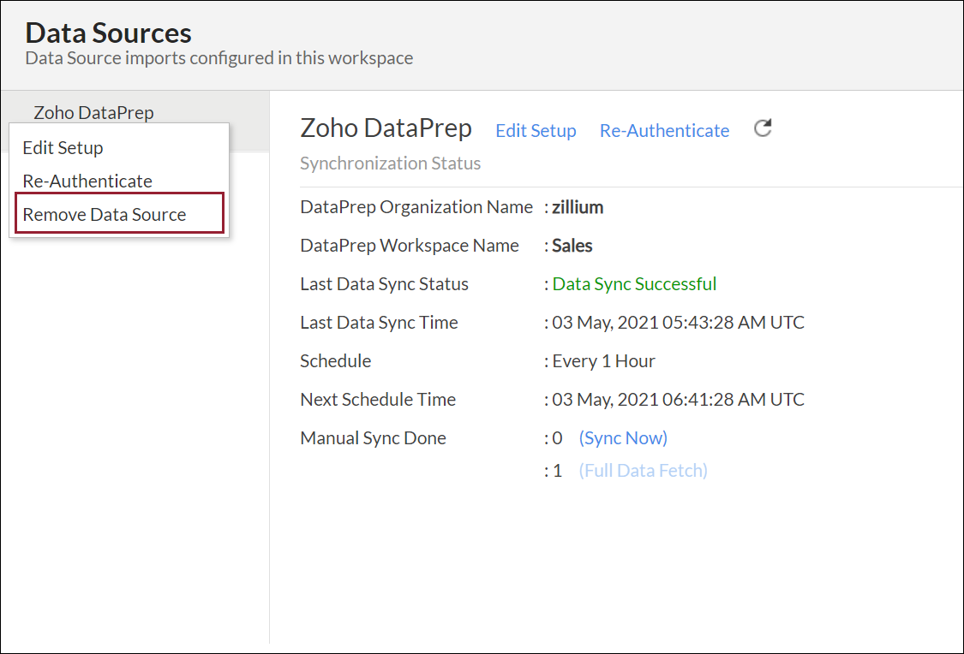The width and height of the screenshot is (964, 654).
Task: Click the Full Data Fetch link
Action: coord(643,470)
